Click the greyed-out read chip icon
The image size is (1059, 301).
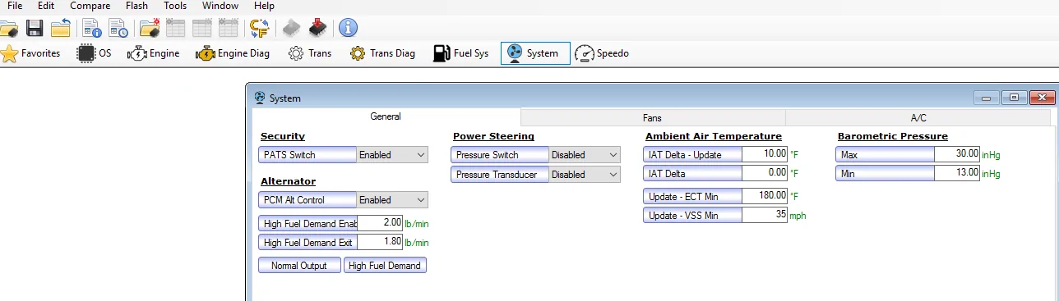tap(291, 29)
